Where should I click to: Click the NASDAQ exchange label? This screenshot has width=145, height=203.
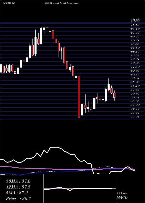[9, 3]
